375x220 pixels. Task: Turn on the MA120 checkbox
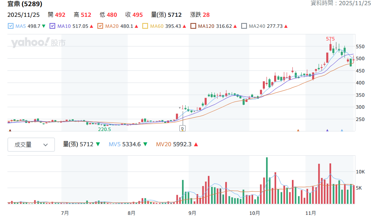193,26
